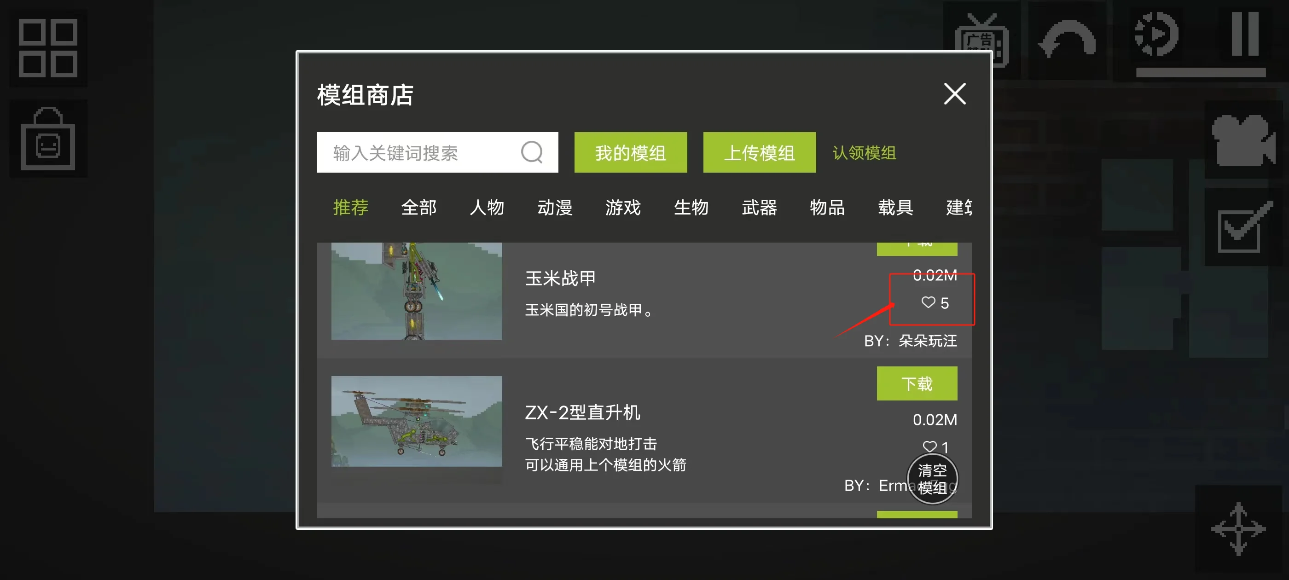Click the 我的模组 button
This screenshot has width=1289, height=580.
[631, 152]
